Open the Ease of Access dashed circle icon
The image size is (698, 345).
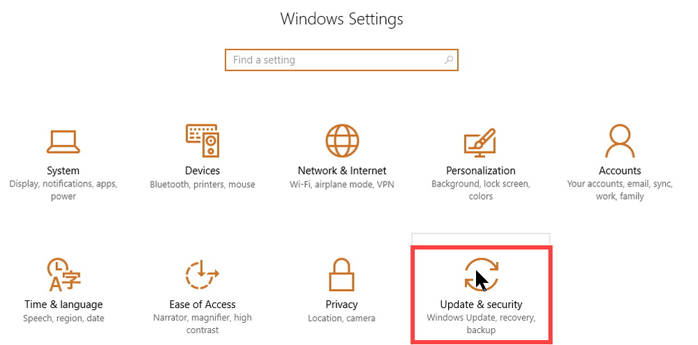coord(202,274)
